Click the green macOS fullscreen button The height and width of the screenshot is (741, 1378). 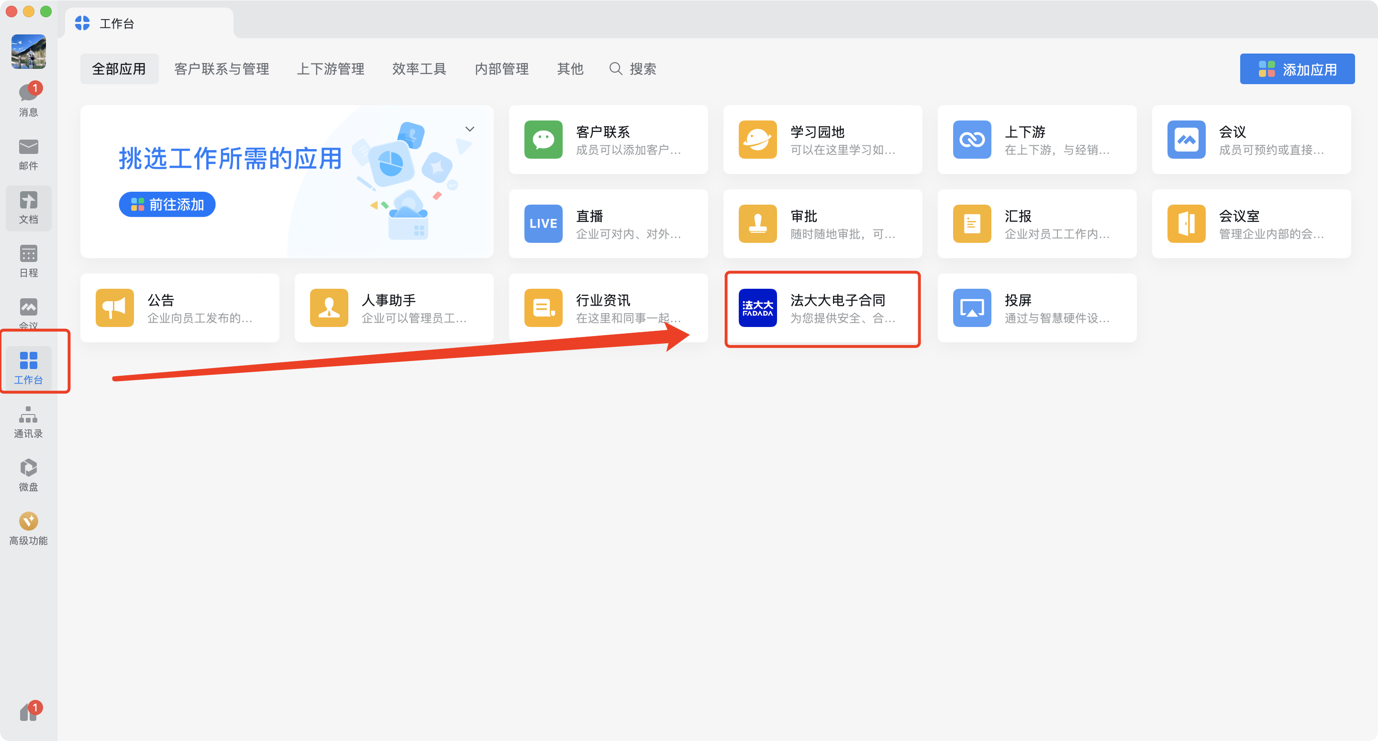click(x=46, y=11)
